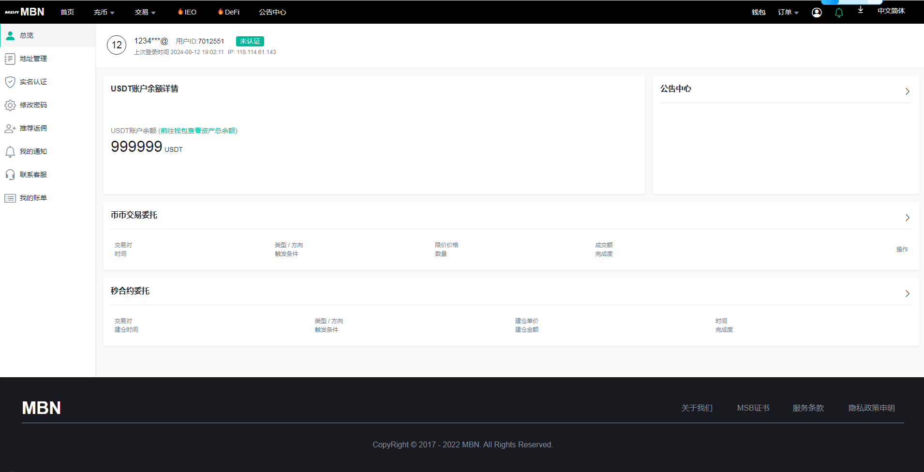Viewport: 924px width, 472px height.
Task: Open the 订单 orders dropdown
Action: click(788, 12)
